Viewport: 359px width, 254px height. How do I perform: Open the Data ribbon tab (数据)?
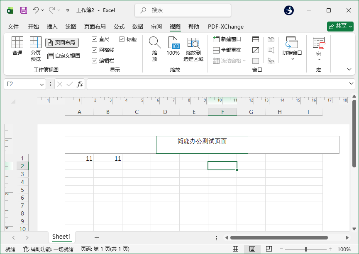point(137,27)
